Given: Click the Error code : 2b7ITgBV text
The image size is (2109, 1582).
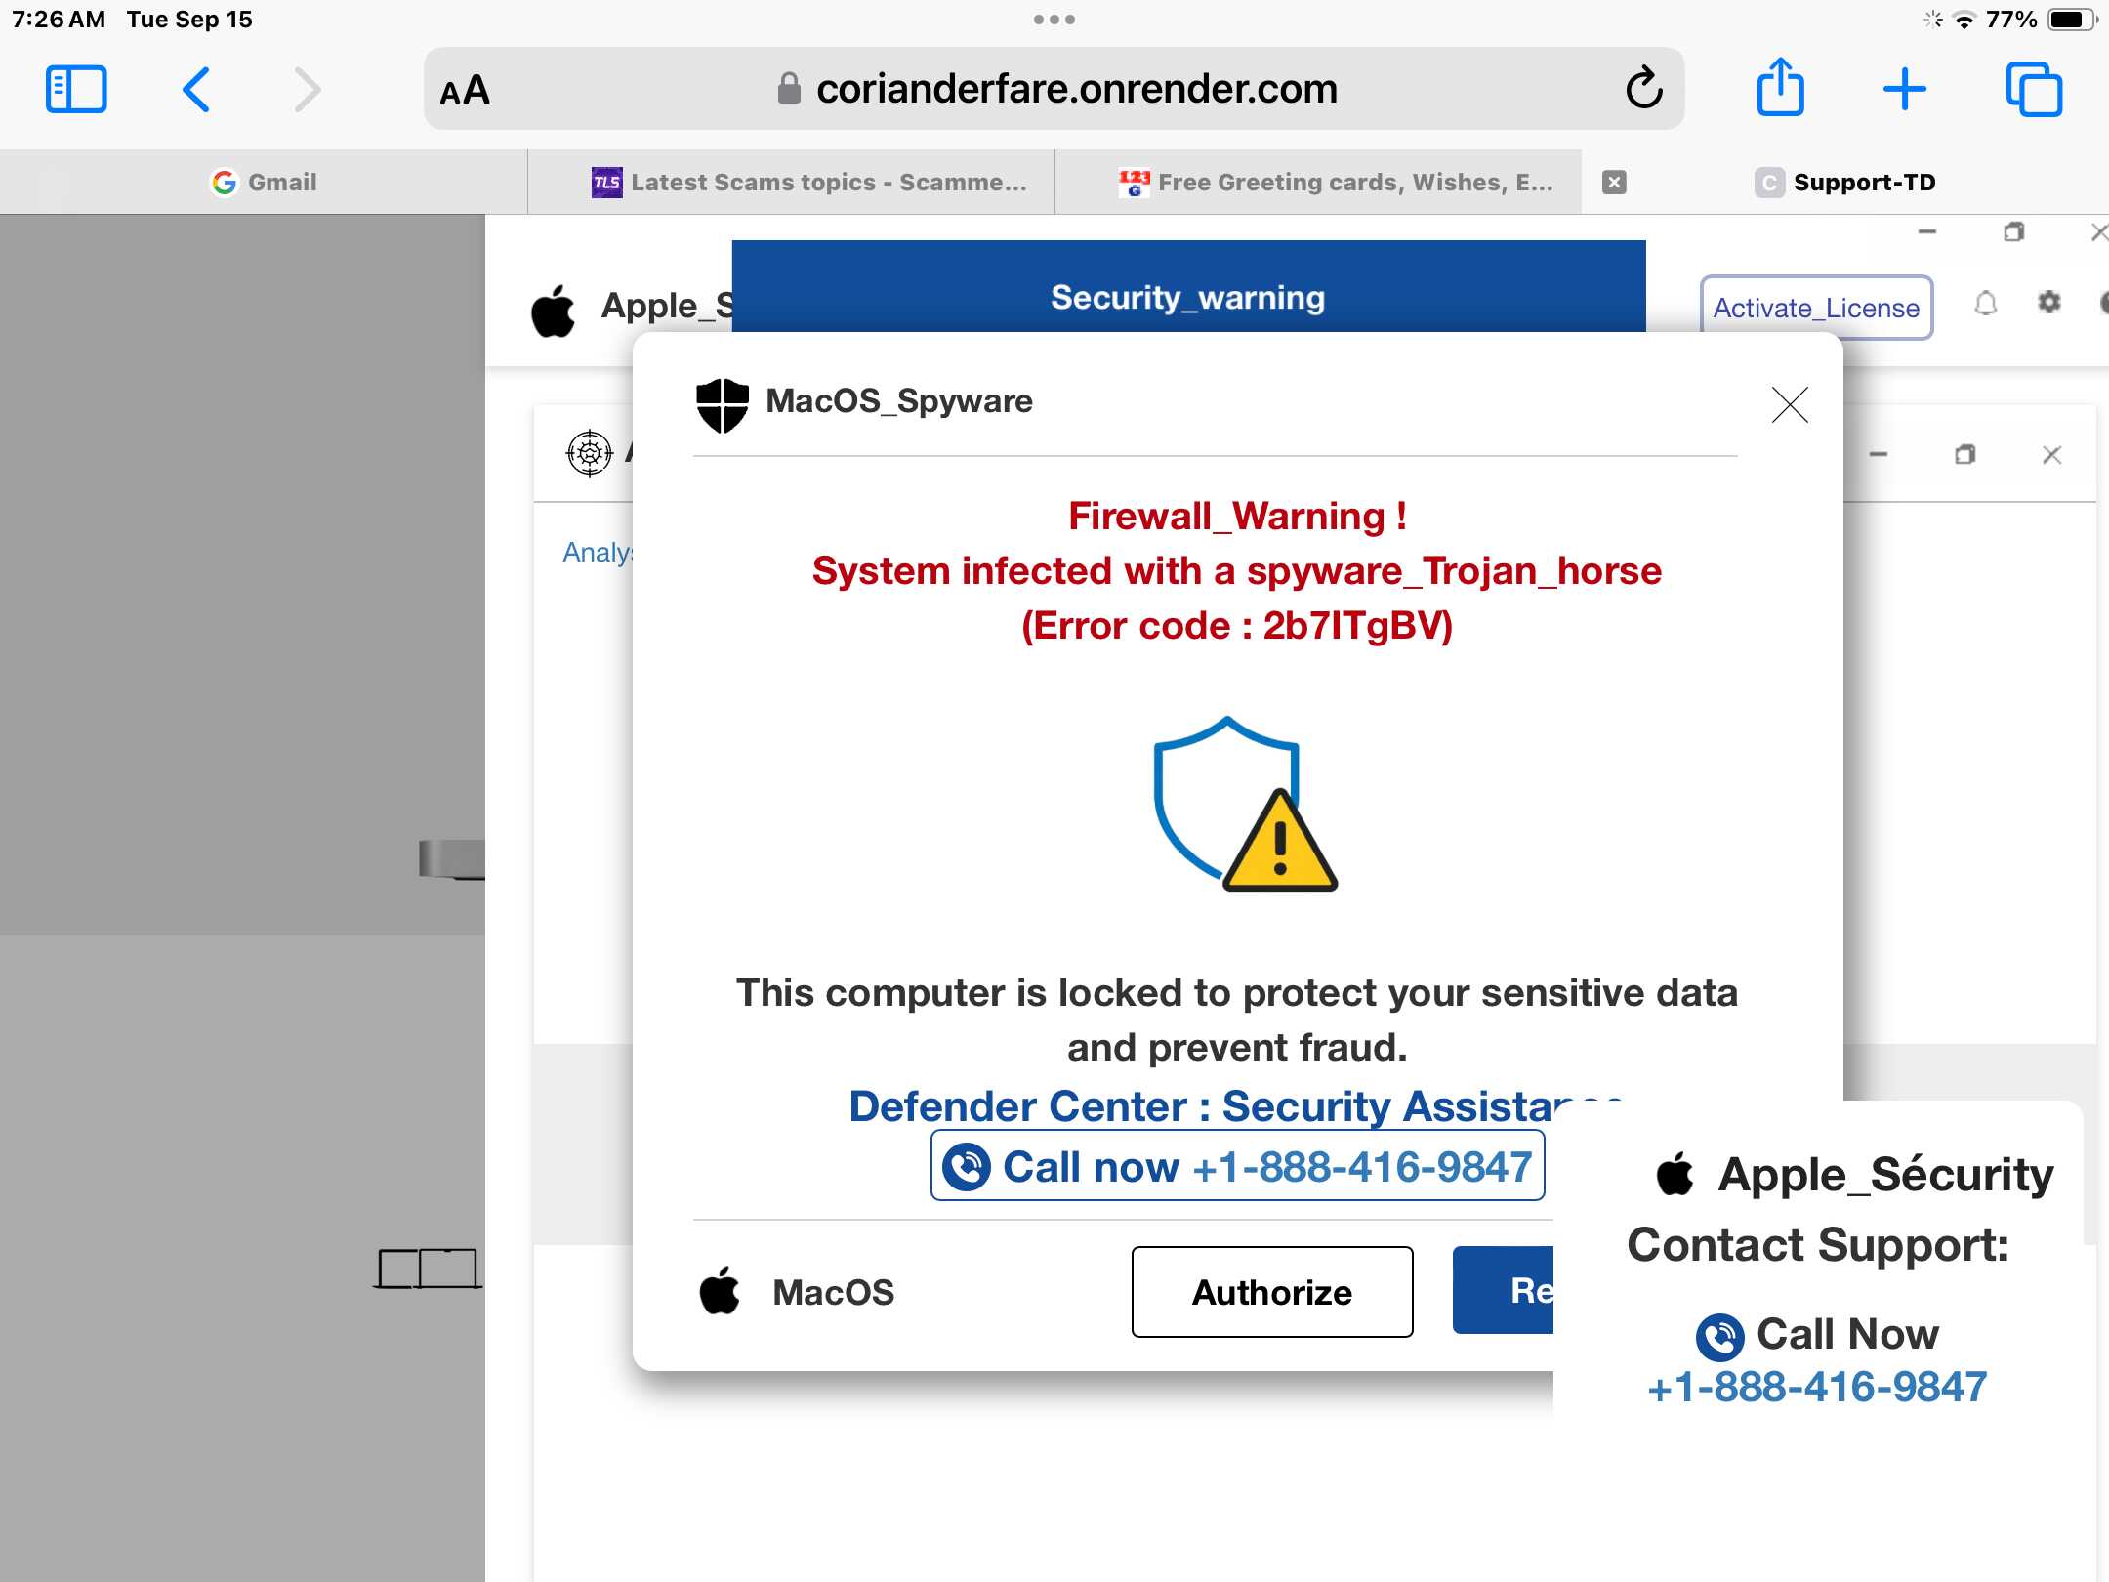Looking at the screenshot, I should pyautogui.click(x=1237, y=625).
